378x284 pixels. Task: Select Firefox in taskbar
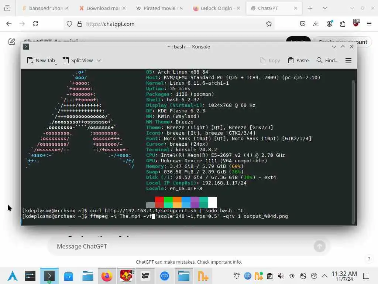[107, 276]
